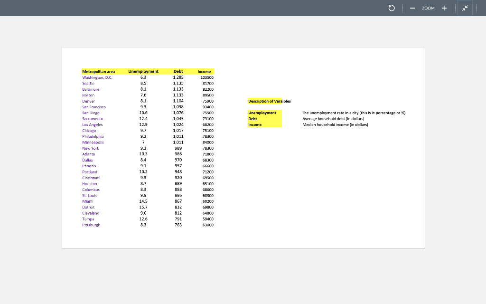486x304 pixels.
Task: Click the Cleveland row label
Action: [x=91, y=213]
